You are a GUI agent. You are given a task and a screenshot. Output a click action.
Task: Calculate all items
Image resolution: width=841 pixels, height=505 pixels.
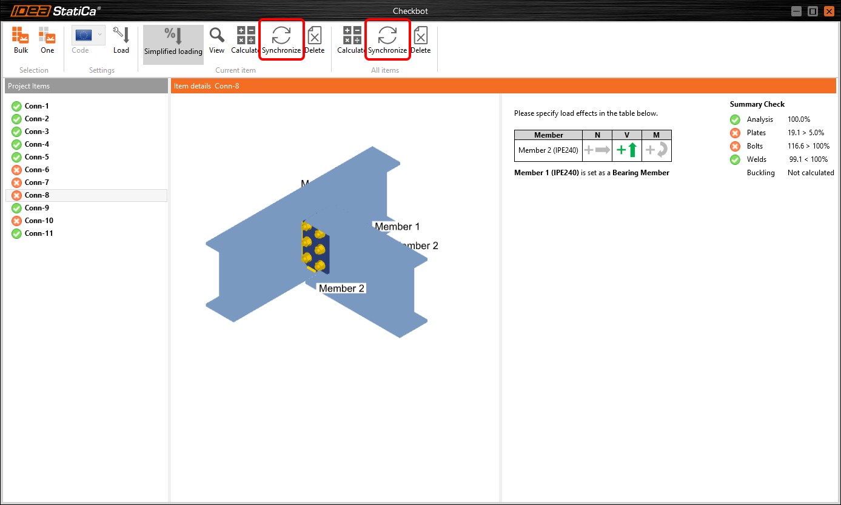tap(352, 40)
